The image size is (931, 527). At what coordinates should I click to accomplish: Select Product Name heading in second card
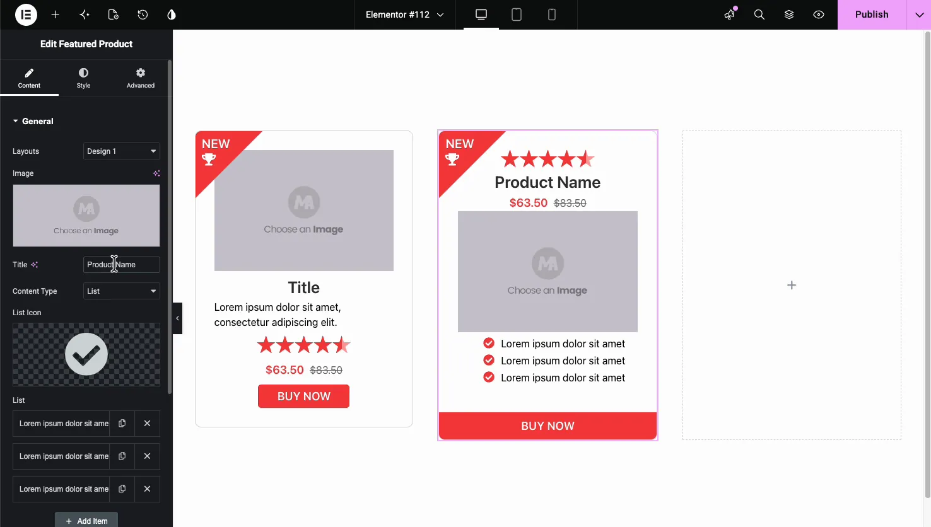pos(547,182)
